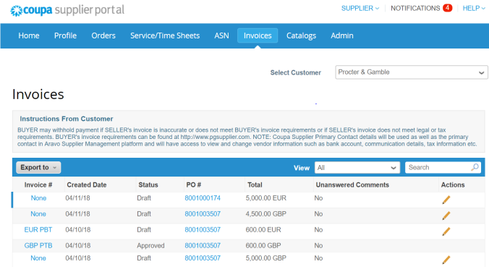The width and height of the screenshot is (489, 267).
Task: Sort by PO # column header
Action: coord(194,185)
